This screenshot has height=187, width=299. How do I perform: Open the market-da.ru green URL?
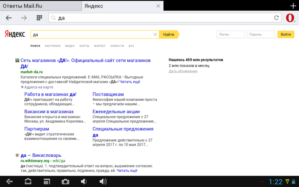tap(32, 72)
